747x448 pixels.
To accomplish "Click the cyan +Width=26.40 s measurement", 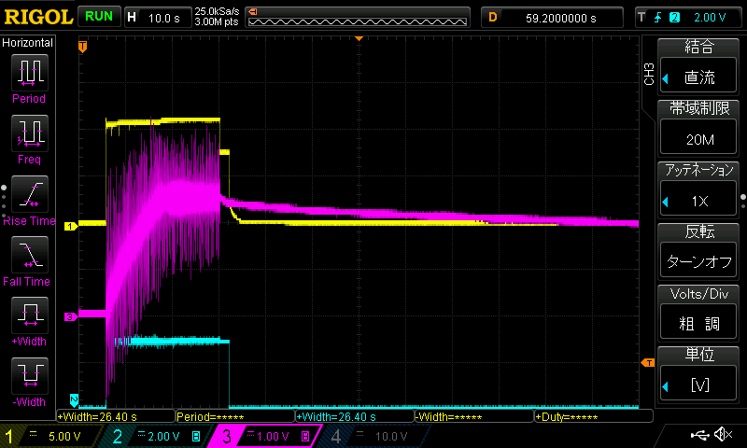I will pos(355,416).
